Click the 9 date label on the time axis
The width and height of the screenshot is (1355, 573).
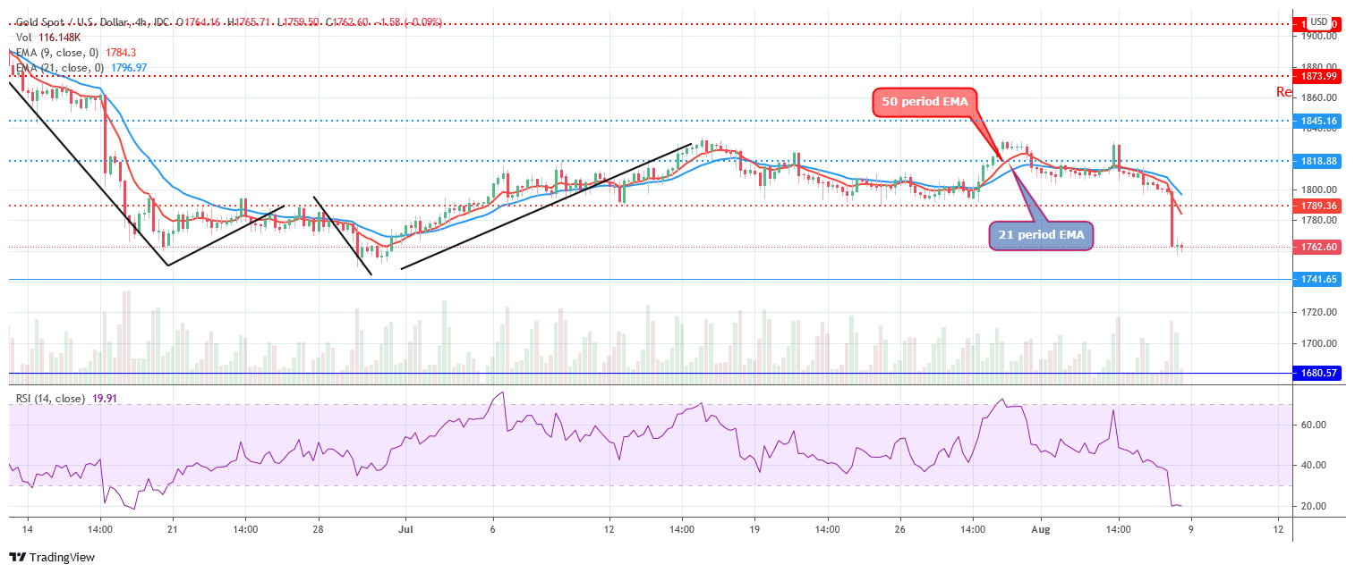click(1190, 529)
